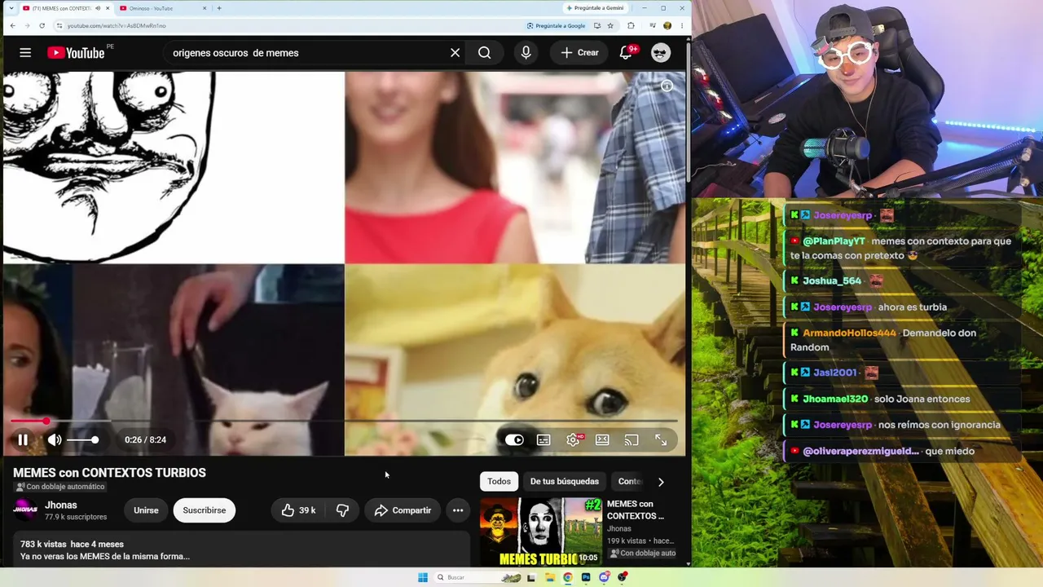Screen dimensions: 1043x587
Task: Open the Crear menu
Action: 579,53
